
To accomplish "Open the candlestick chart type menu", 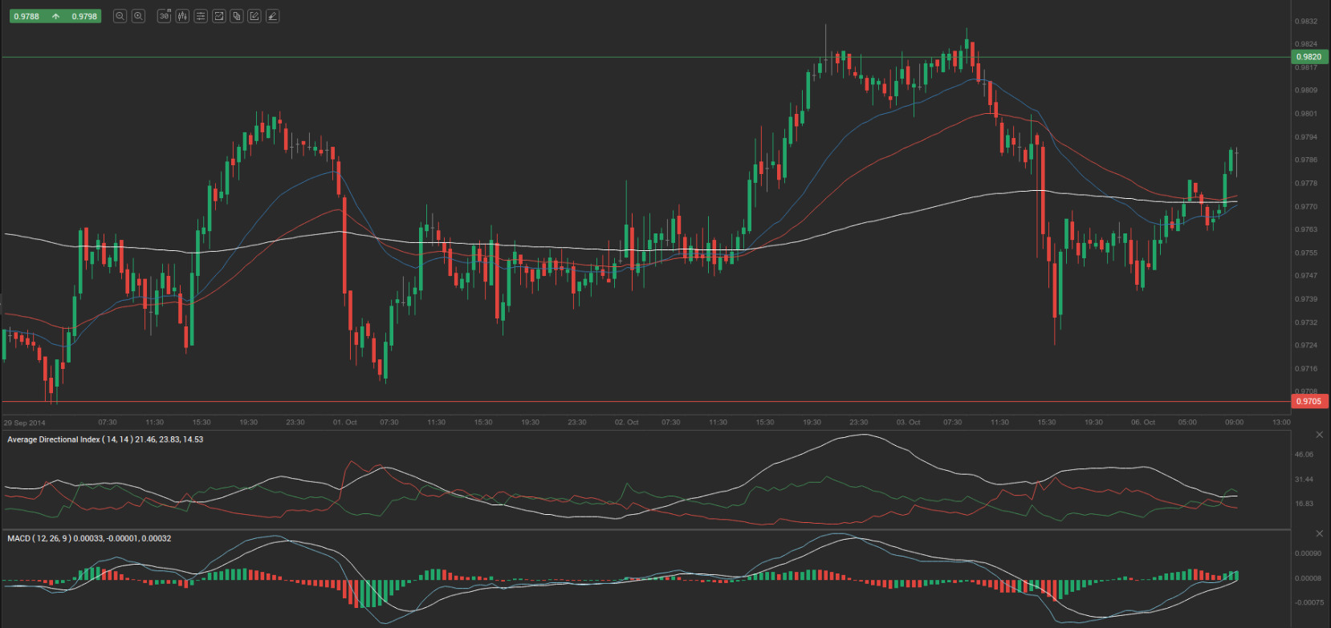I will tap(182, 16).
